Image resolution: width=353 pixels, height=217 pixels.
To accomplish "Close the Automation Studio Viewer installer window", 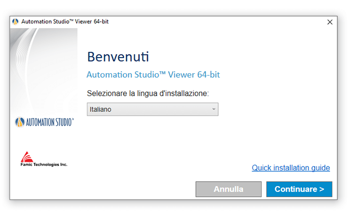I will (x=330, y=22).
